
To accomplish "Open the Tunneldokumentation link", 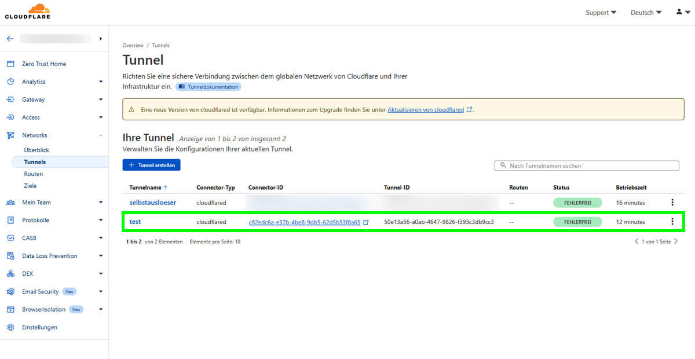I will click(208, 87).
